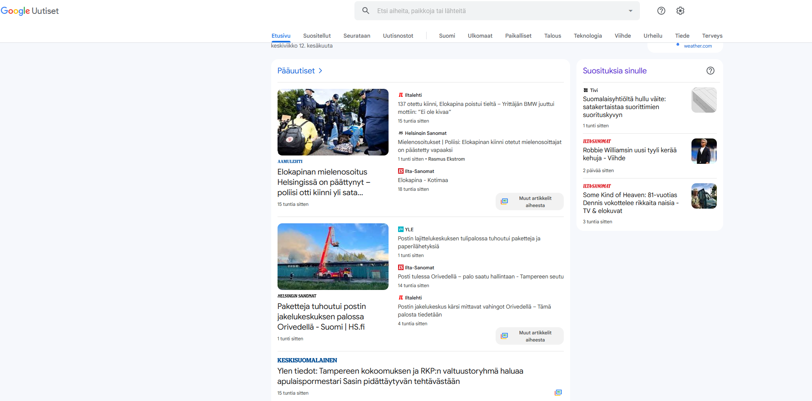Select the Ulkomaat tab

(x=480, y=36)
